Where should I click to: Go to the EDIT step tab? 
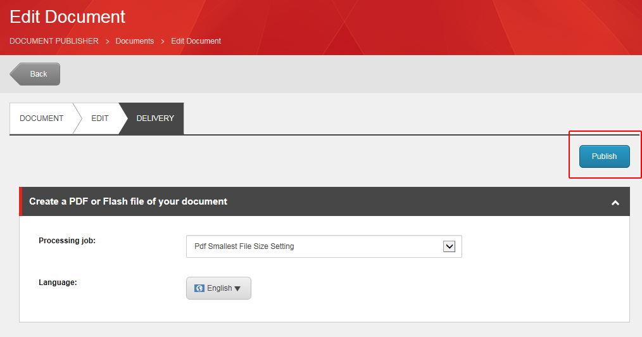pos(100,118)
